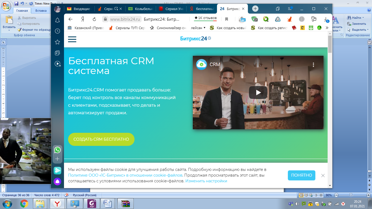This screenshot has width=372, height=209.
Task: Play the CRM video
Action: [x=258, y=93]
